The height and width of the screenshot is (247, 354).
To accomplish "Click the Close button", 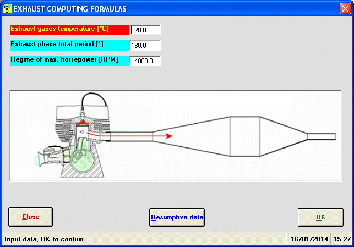I will pyautogui.click(x=30, y=217).
